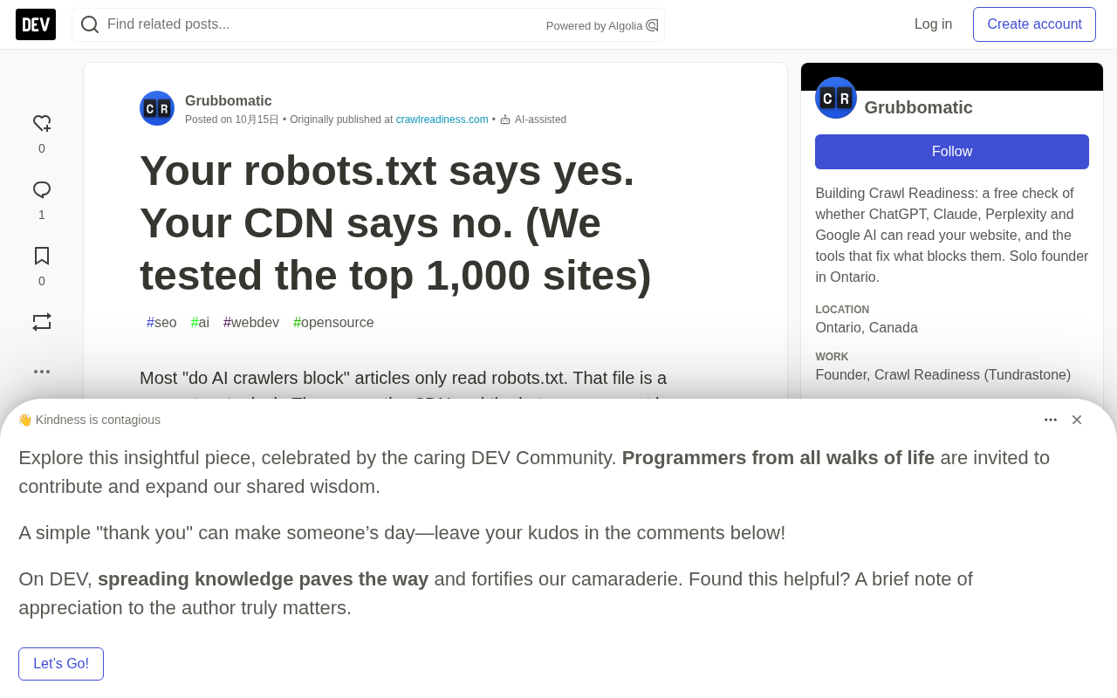Open Grubbomatic name in profile card

pyautogui.click(x=918, y=107)
